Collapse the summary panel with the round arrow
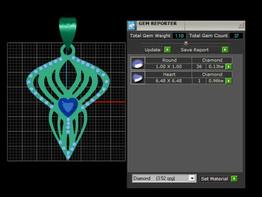Viewport: 262px width, 197px height. pos(186,43)
